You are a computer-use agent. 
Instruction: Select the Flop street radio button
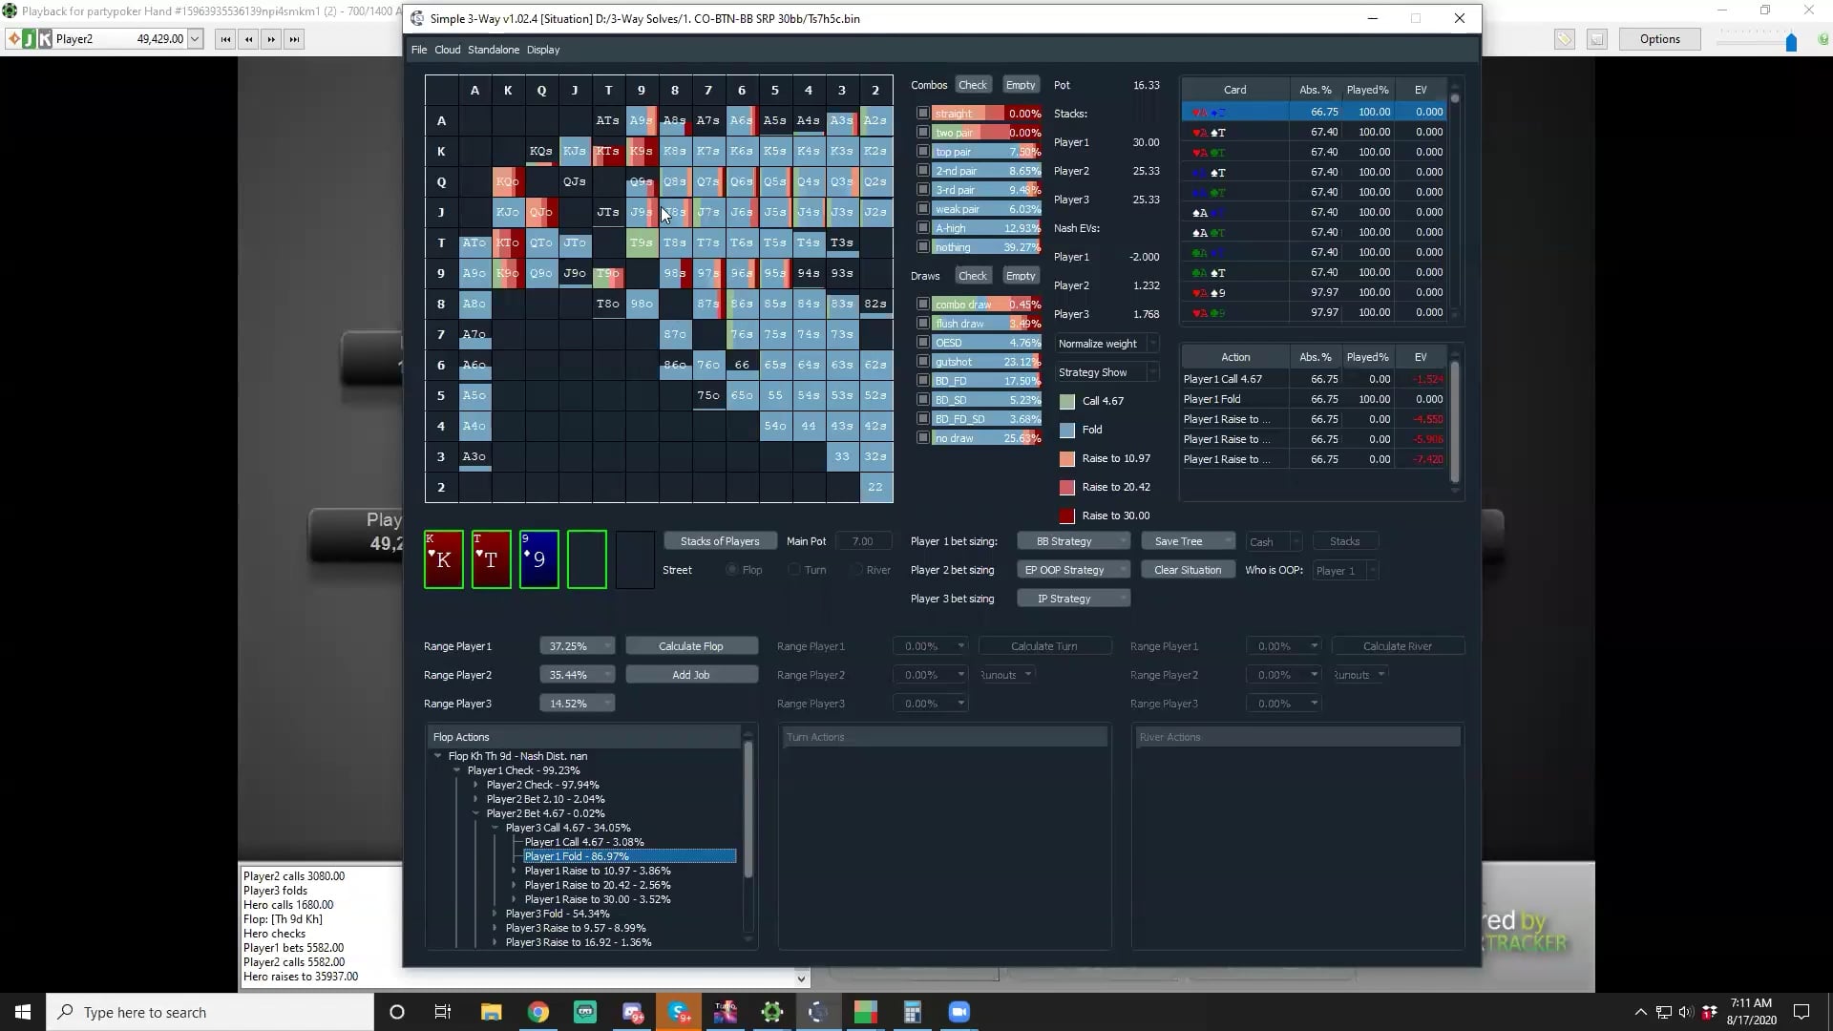pos(732,570)
